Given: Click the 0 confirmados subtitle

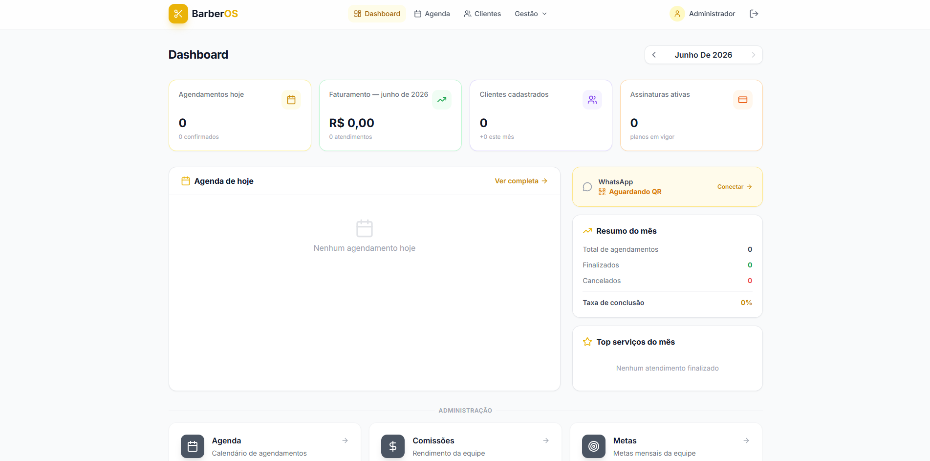Looking at the screenshot, I should tap(199, 137).
